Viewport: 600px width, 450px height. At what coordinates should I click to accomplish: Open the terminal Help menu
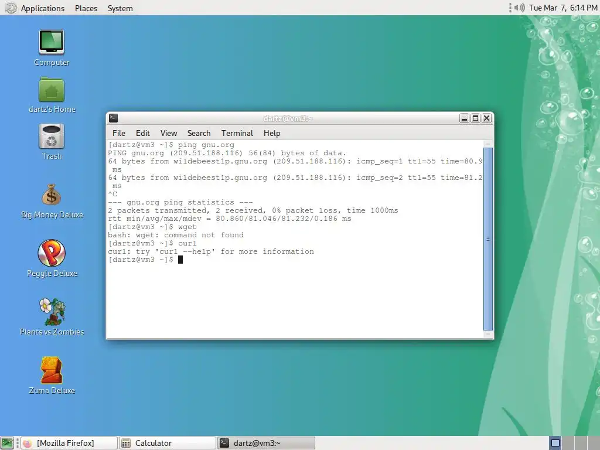click(272, 133)
